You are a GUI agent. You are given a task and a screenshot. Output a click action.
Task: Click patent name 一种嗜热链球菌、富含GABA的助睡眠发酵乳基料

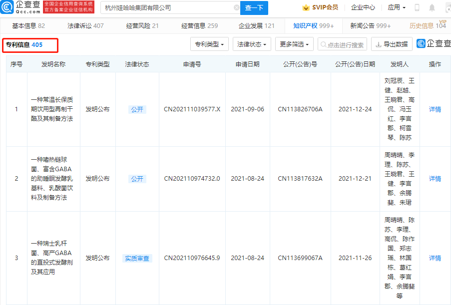[52, 179]
